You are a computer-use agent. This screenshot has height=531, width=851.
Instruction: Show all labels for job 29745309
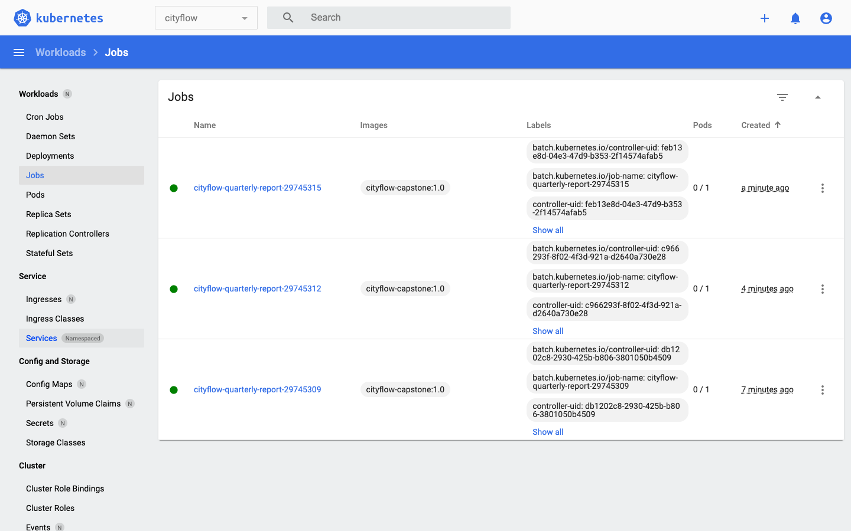(548, 432)
